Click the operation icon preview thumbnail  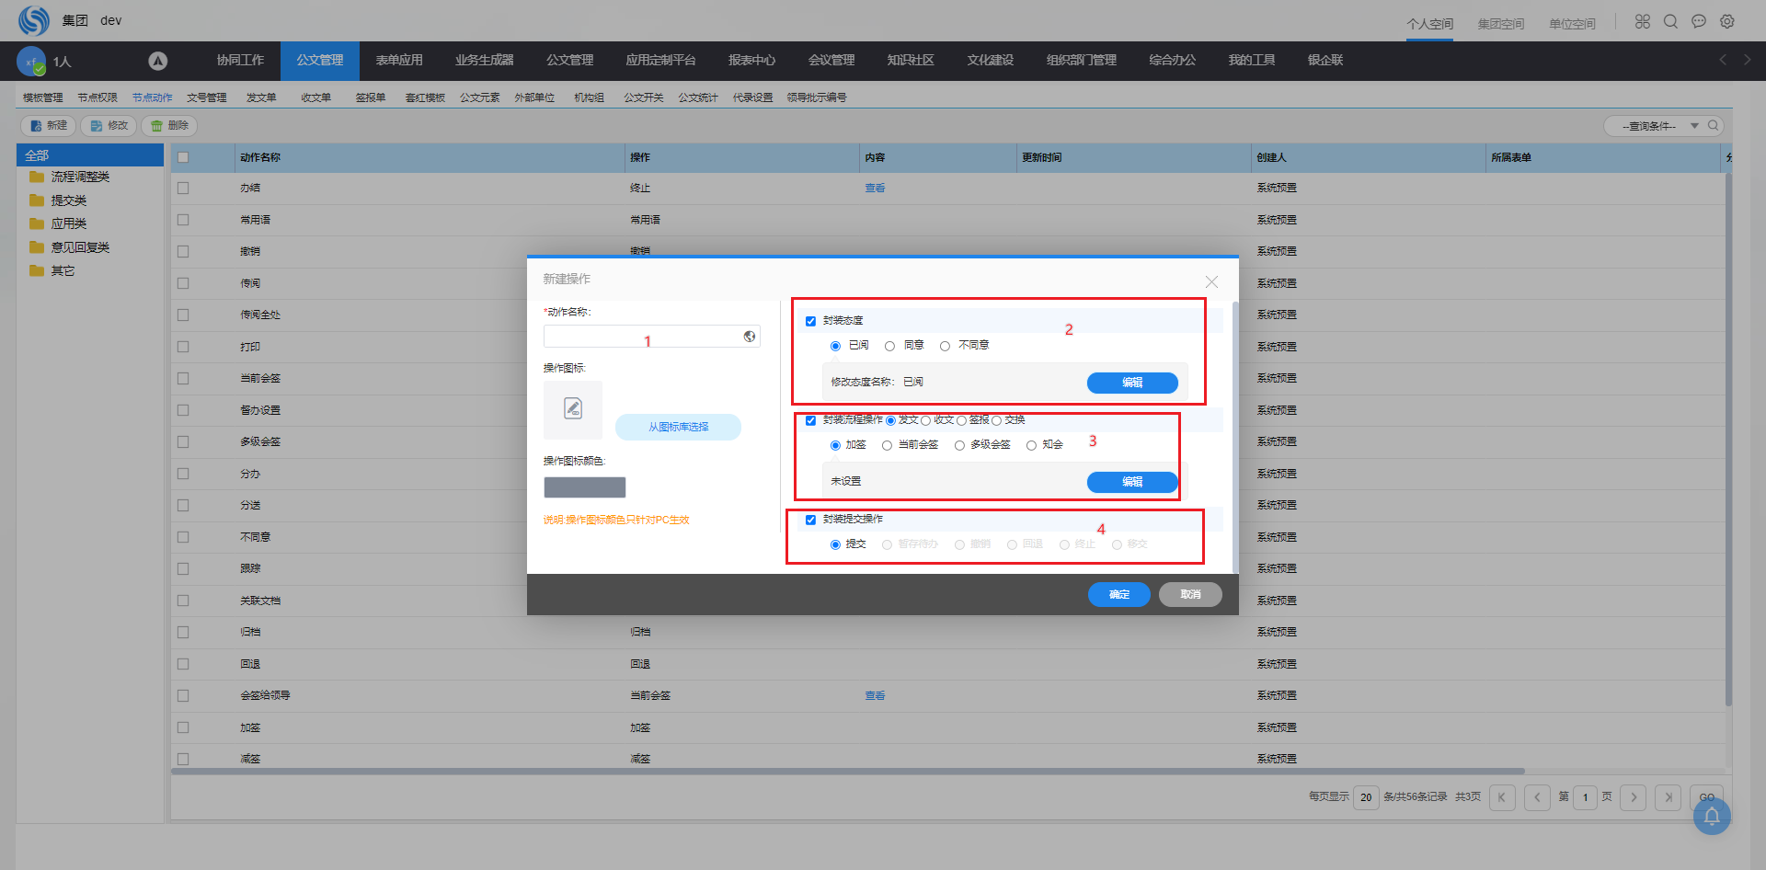click(x=572, y=409)
